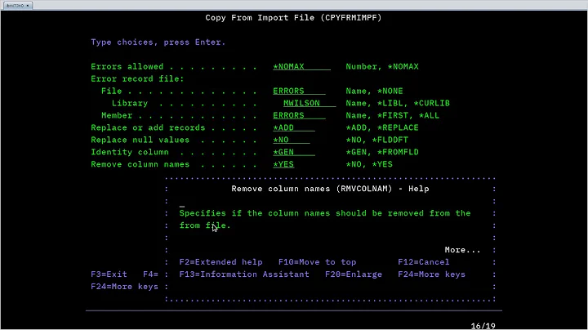Select F24=More keys on main screen
This screenshot has height=330, width=588.
pyautogui.click(x=124, y=287)
